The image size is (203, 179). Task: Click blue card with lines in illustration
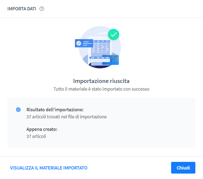pos(84,43)
